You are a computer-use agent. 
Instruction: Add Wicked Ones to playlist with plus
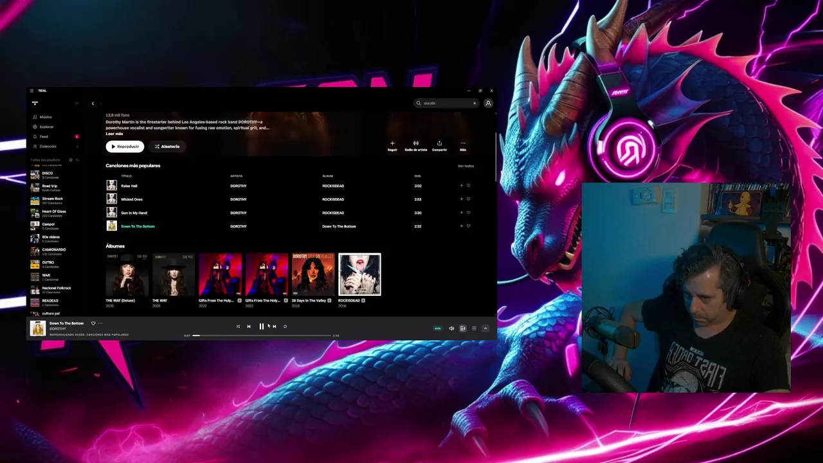[461, 199]
